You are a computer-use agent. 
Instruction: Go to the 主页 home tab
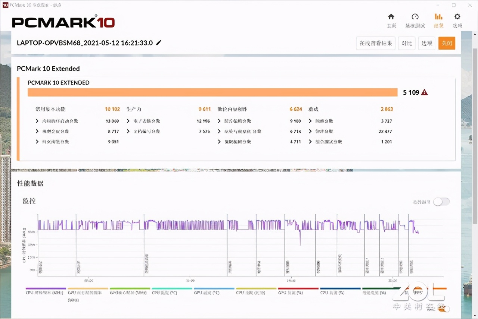click(x=391, y=21)
